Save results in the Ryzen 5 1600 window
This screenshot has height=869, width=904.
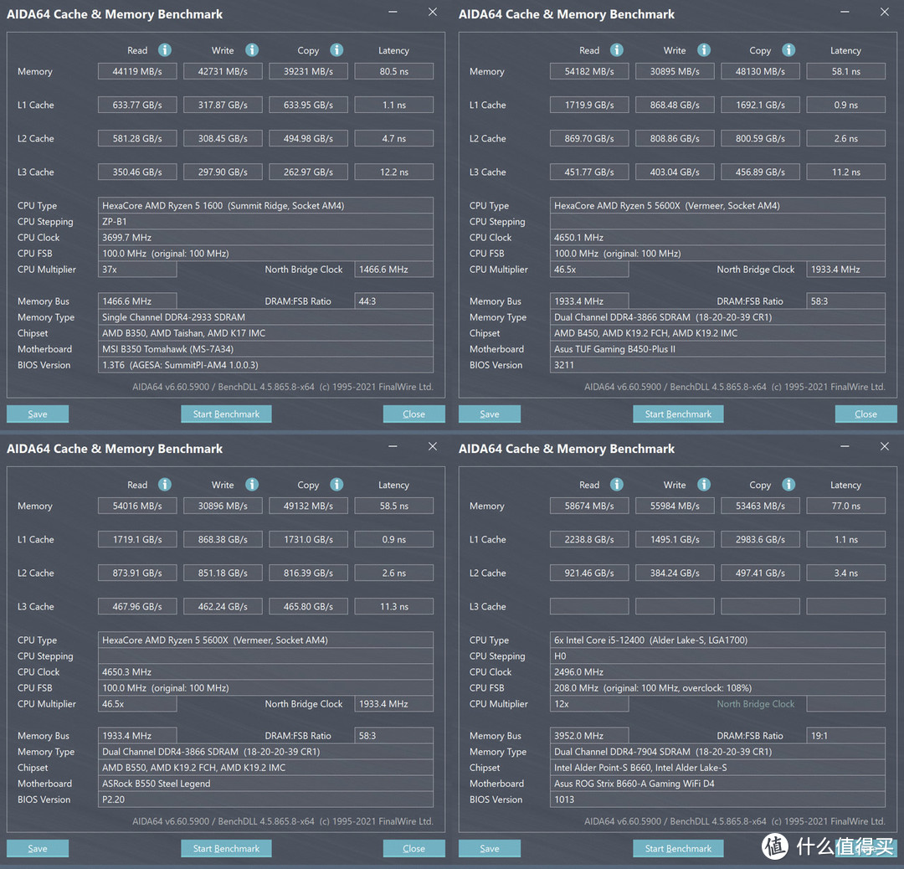pos(38,414)
